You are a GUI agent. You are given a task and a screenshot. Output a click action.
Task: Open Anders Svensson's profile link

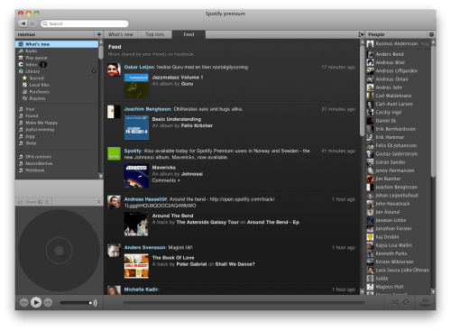(145, 247)
